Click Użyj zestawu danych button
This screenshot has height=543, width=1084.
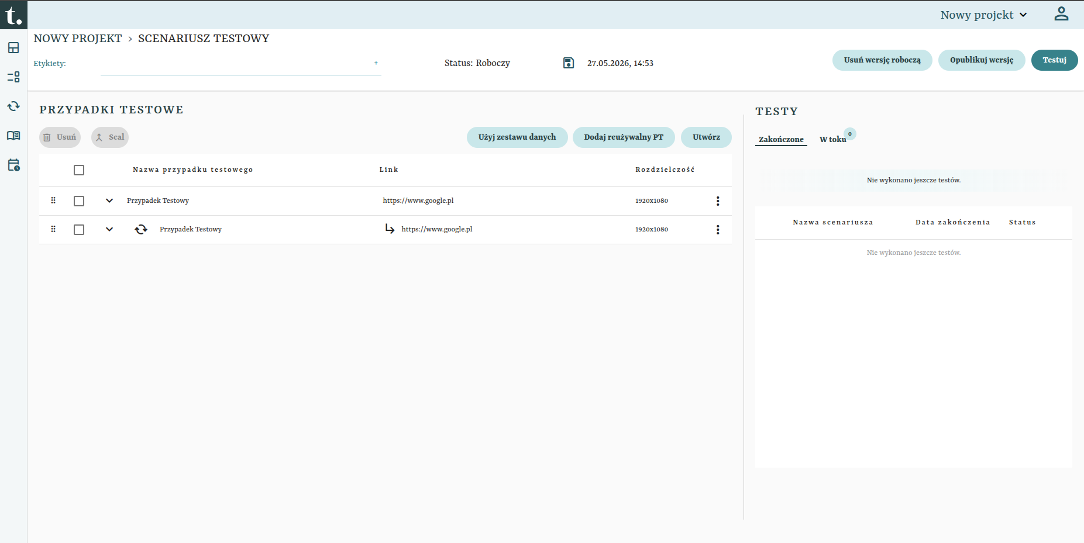point(517,137)
